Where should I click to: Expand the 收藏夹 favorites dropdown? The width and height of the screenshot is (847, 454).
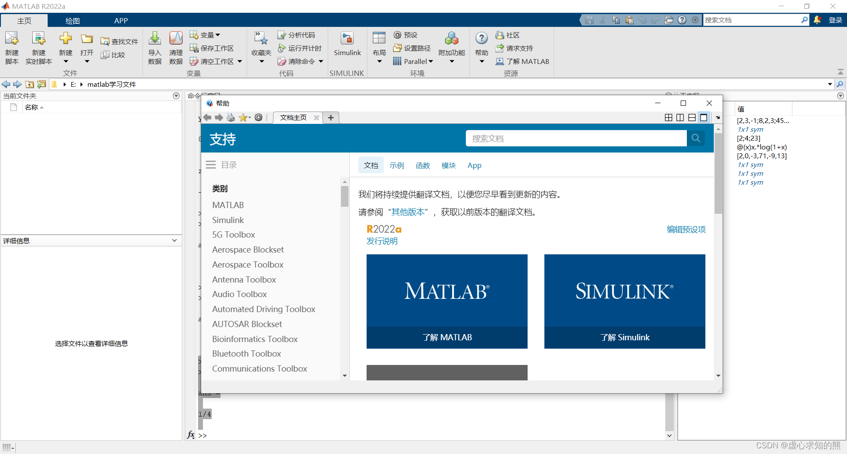(x=261, y=62)
